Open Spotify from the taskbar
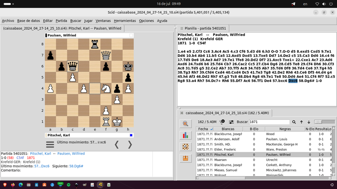Viewport: 337px width, 189px height. coord(68,185)
